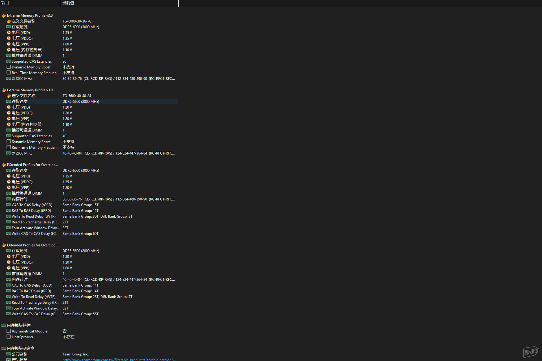The height and width of the screenshot is (361, 542).
Task: Click voltage icon of 电压 (内存控制器) 1.10 V in second profile
Action: (9, 125)
